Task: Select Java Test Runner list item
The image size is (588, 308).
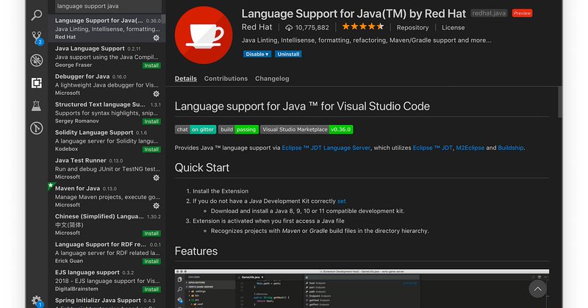Action: (107, 168)
